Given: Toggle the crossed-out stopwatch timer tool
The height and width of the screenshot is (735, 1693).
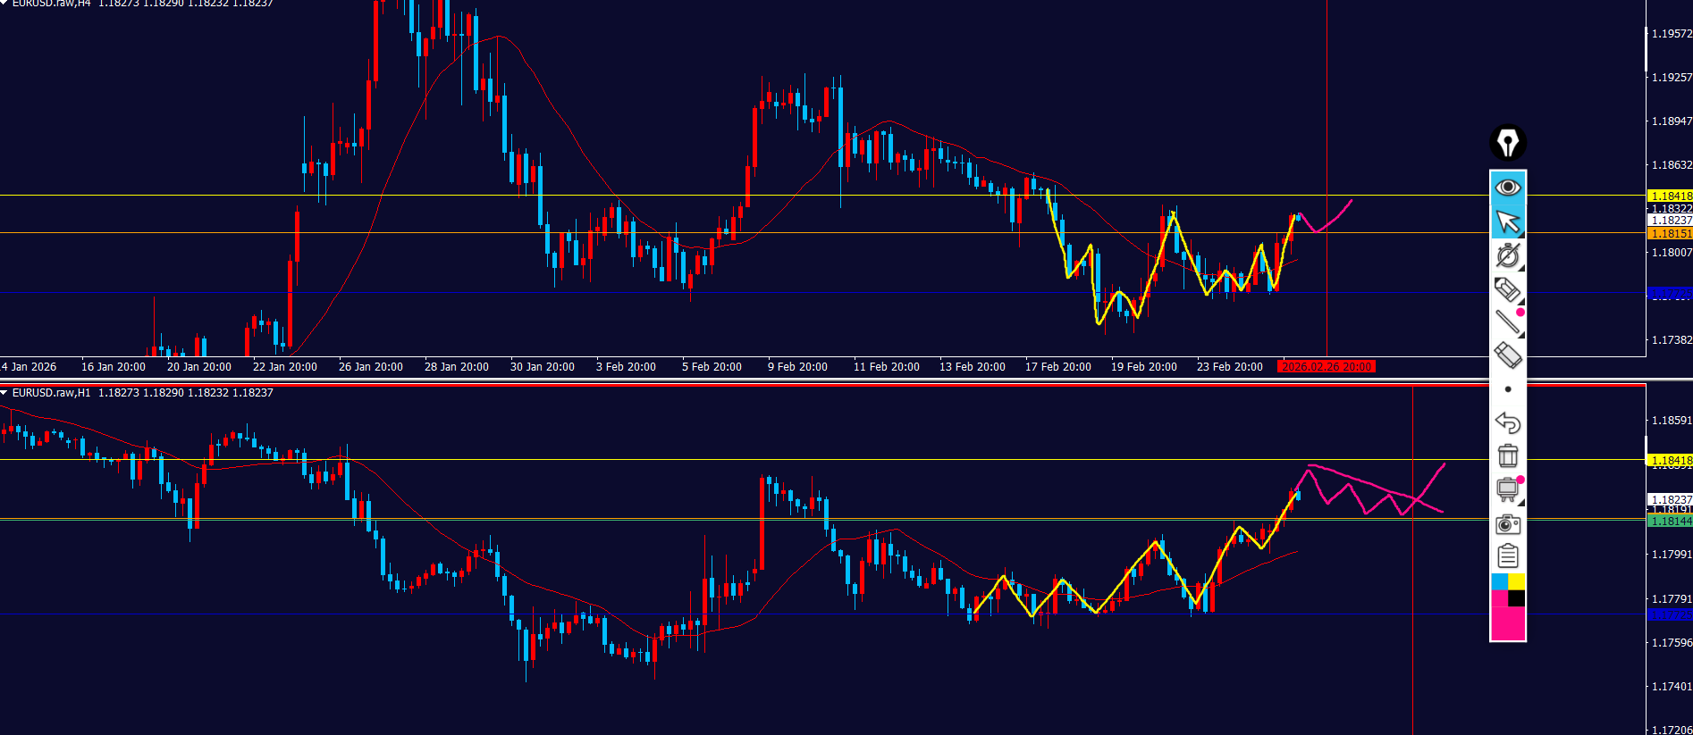Looking at the screenshot, I should click(x=1508, y=255).
